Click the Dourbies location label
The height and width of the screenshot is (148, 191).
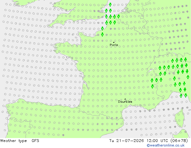tap(125, 101)
